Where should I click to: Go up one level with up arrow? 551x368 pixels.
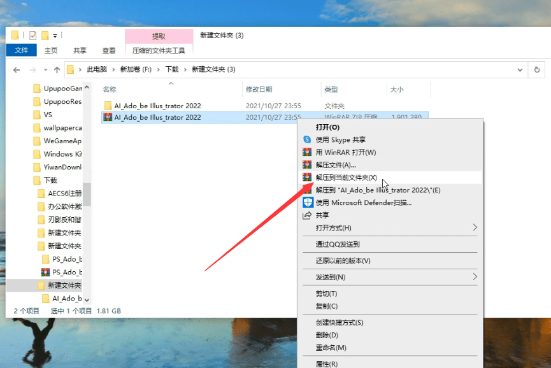[x=57, y=70]
